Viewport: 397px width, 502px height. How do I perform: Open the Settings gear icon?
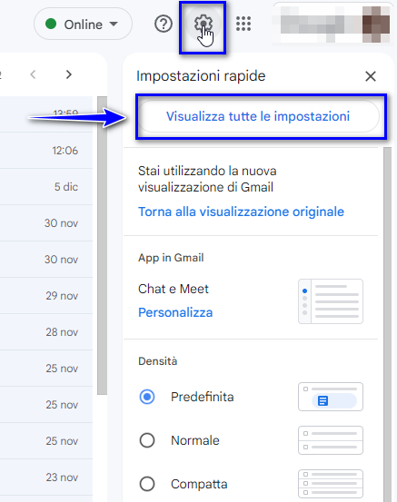[203, 24]
